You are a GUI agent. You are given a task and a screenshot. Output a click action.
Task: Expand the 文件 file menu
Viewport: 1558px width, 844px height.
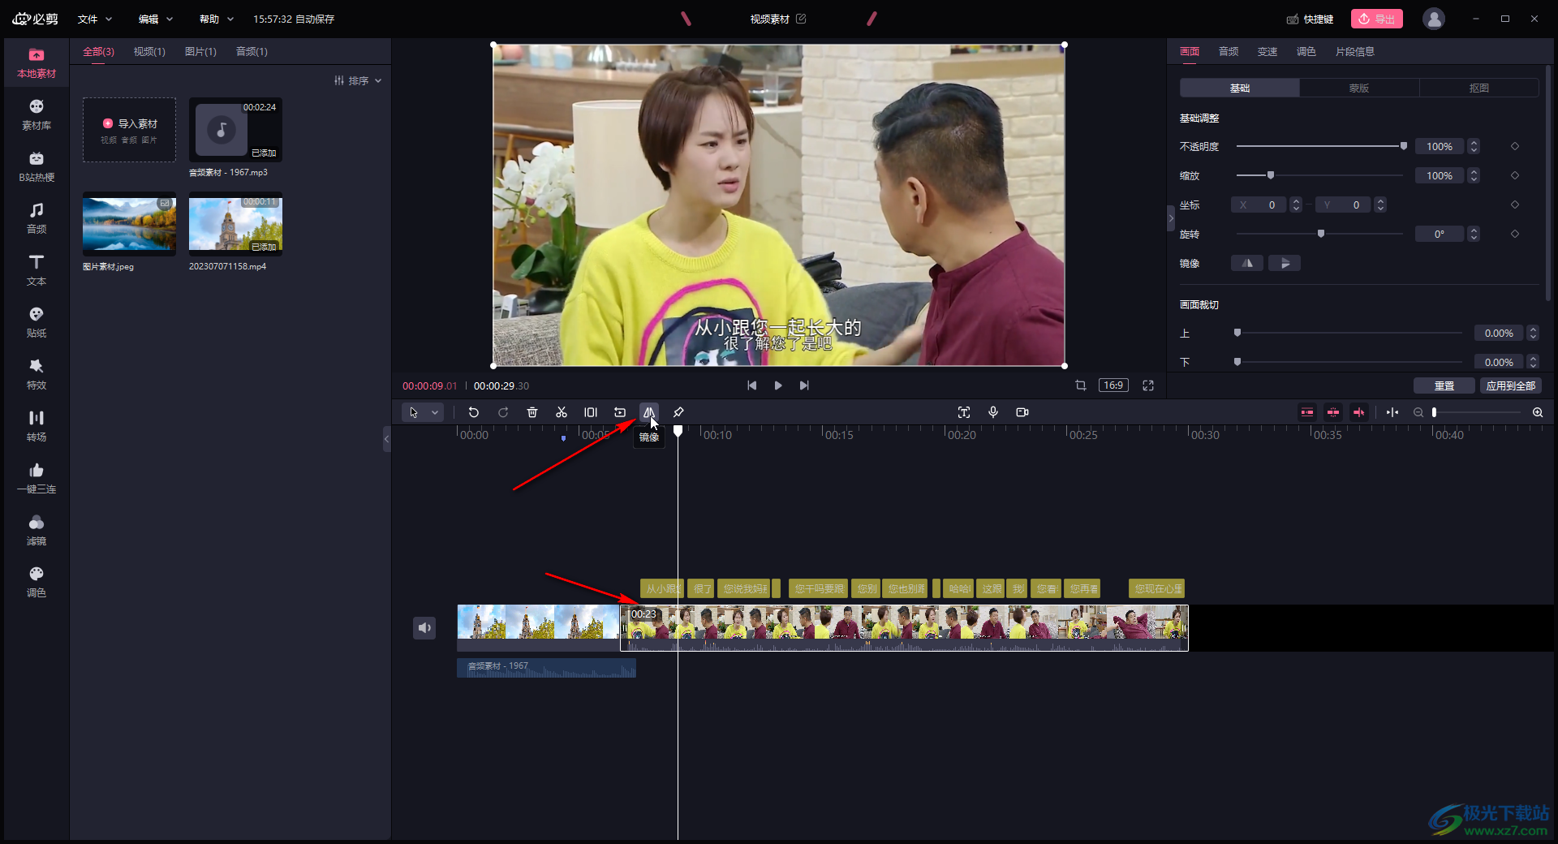95,19
